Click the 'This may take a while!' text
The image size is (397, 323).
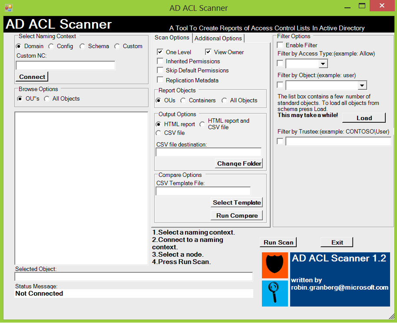coord(308,115)
